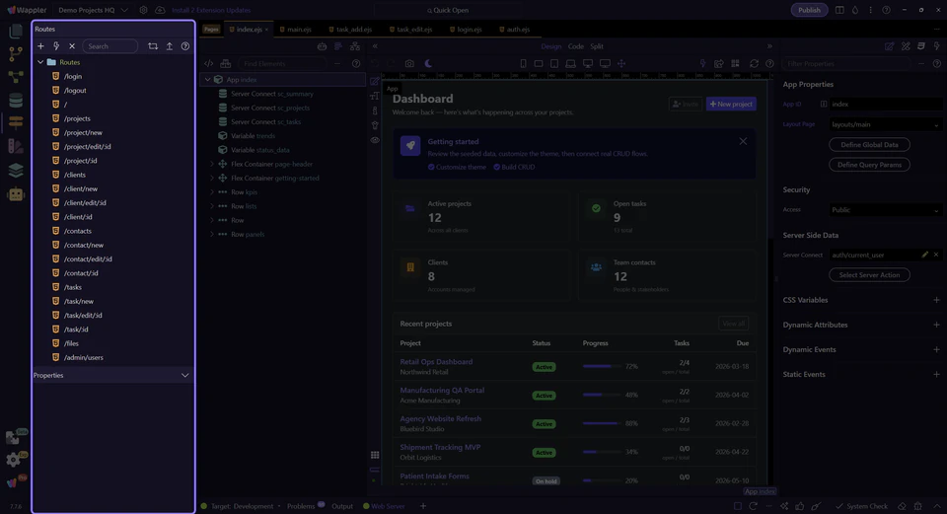This screenshot has width=947, height=514.
Task: Switch to Split view tab
Action: coord(597,46)
